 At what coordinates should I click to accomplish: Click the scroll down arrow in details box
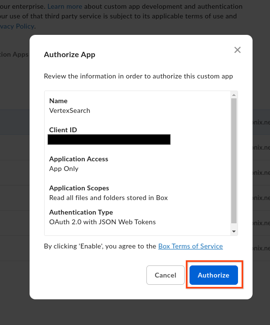click(234, 232)
